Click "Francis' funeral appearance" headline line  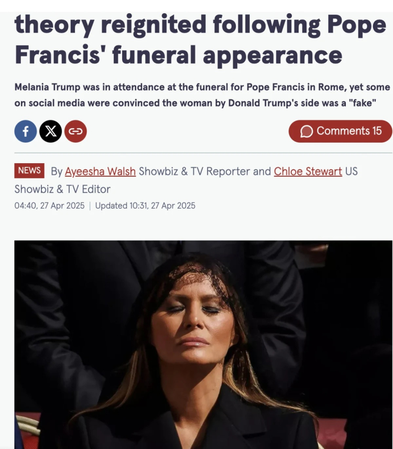click(x=178, y=55)
